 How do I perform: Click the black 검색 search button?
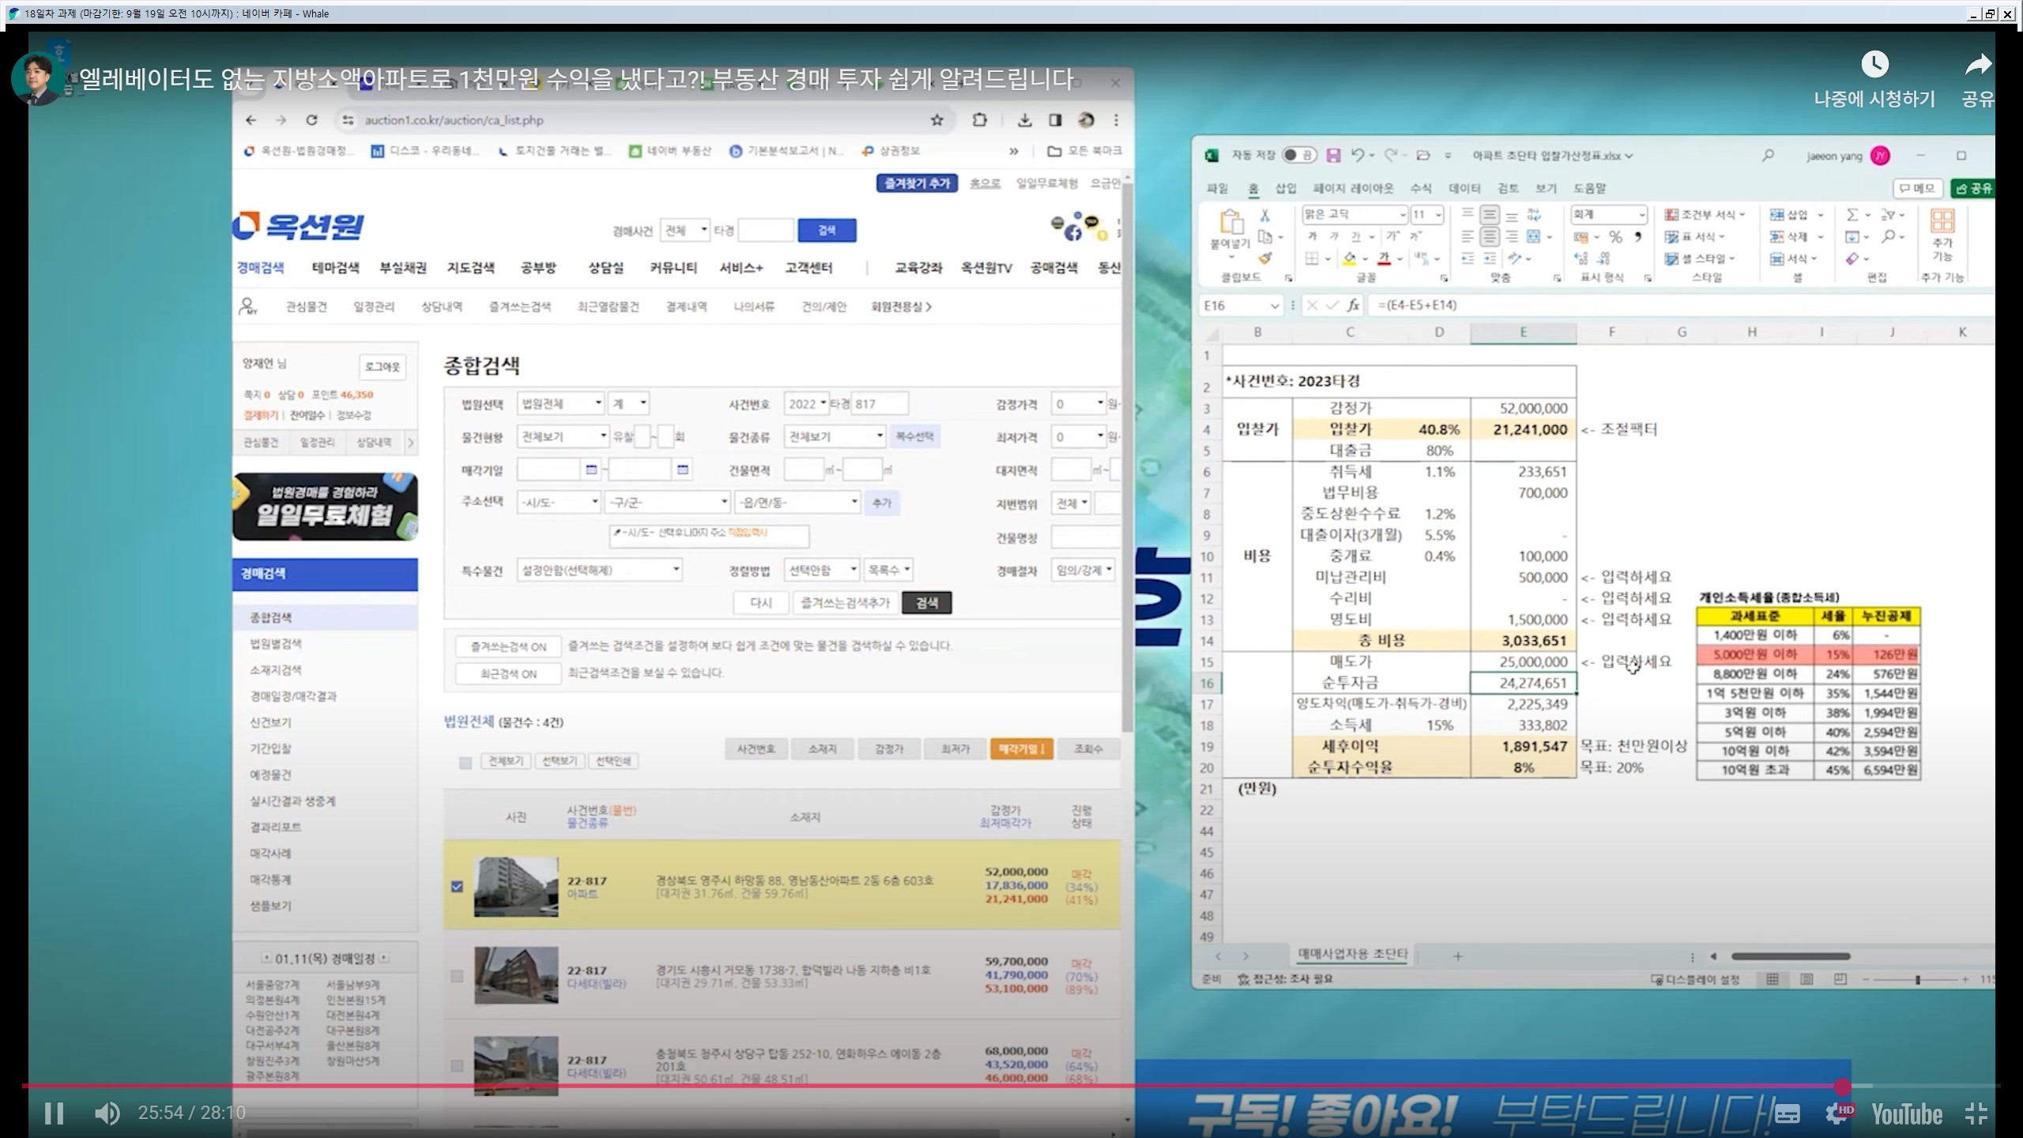tap(926, 603)
